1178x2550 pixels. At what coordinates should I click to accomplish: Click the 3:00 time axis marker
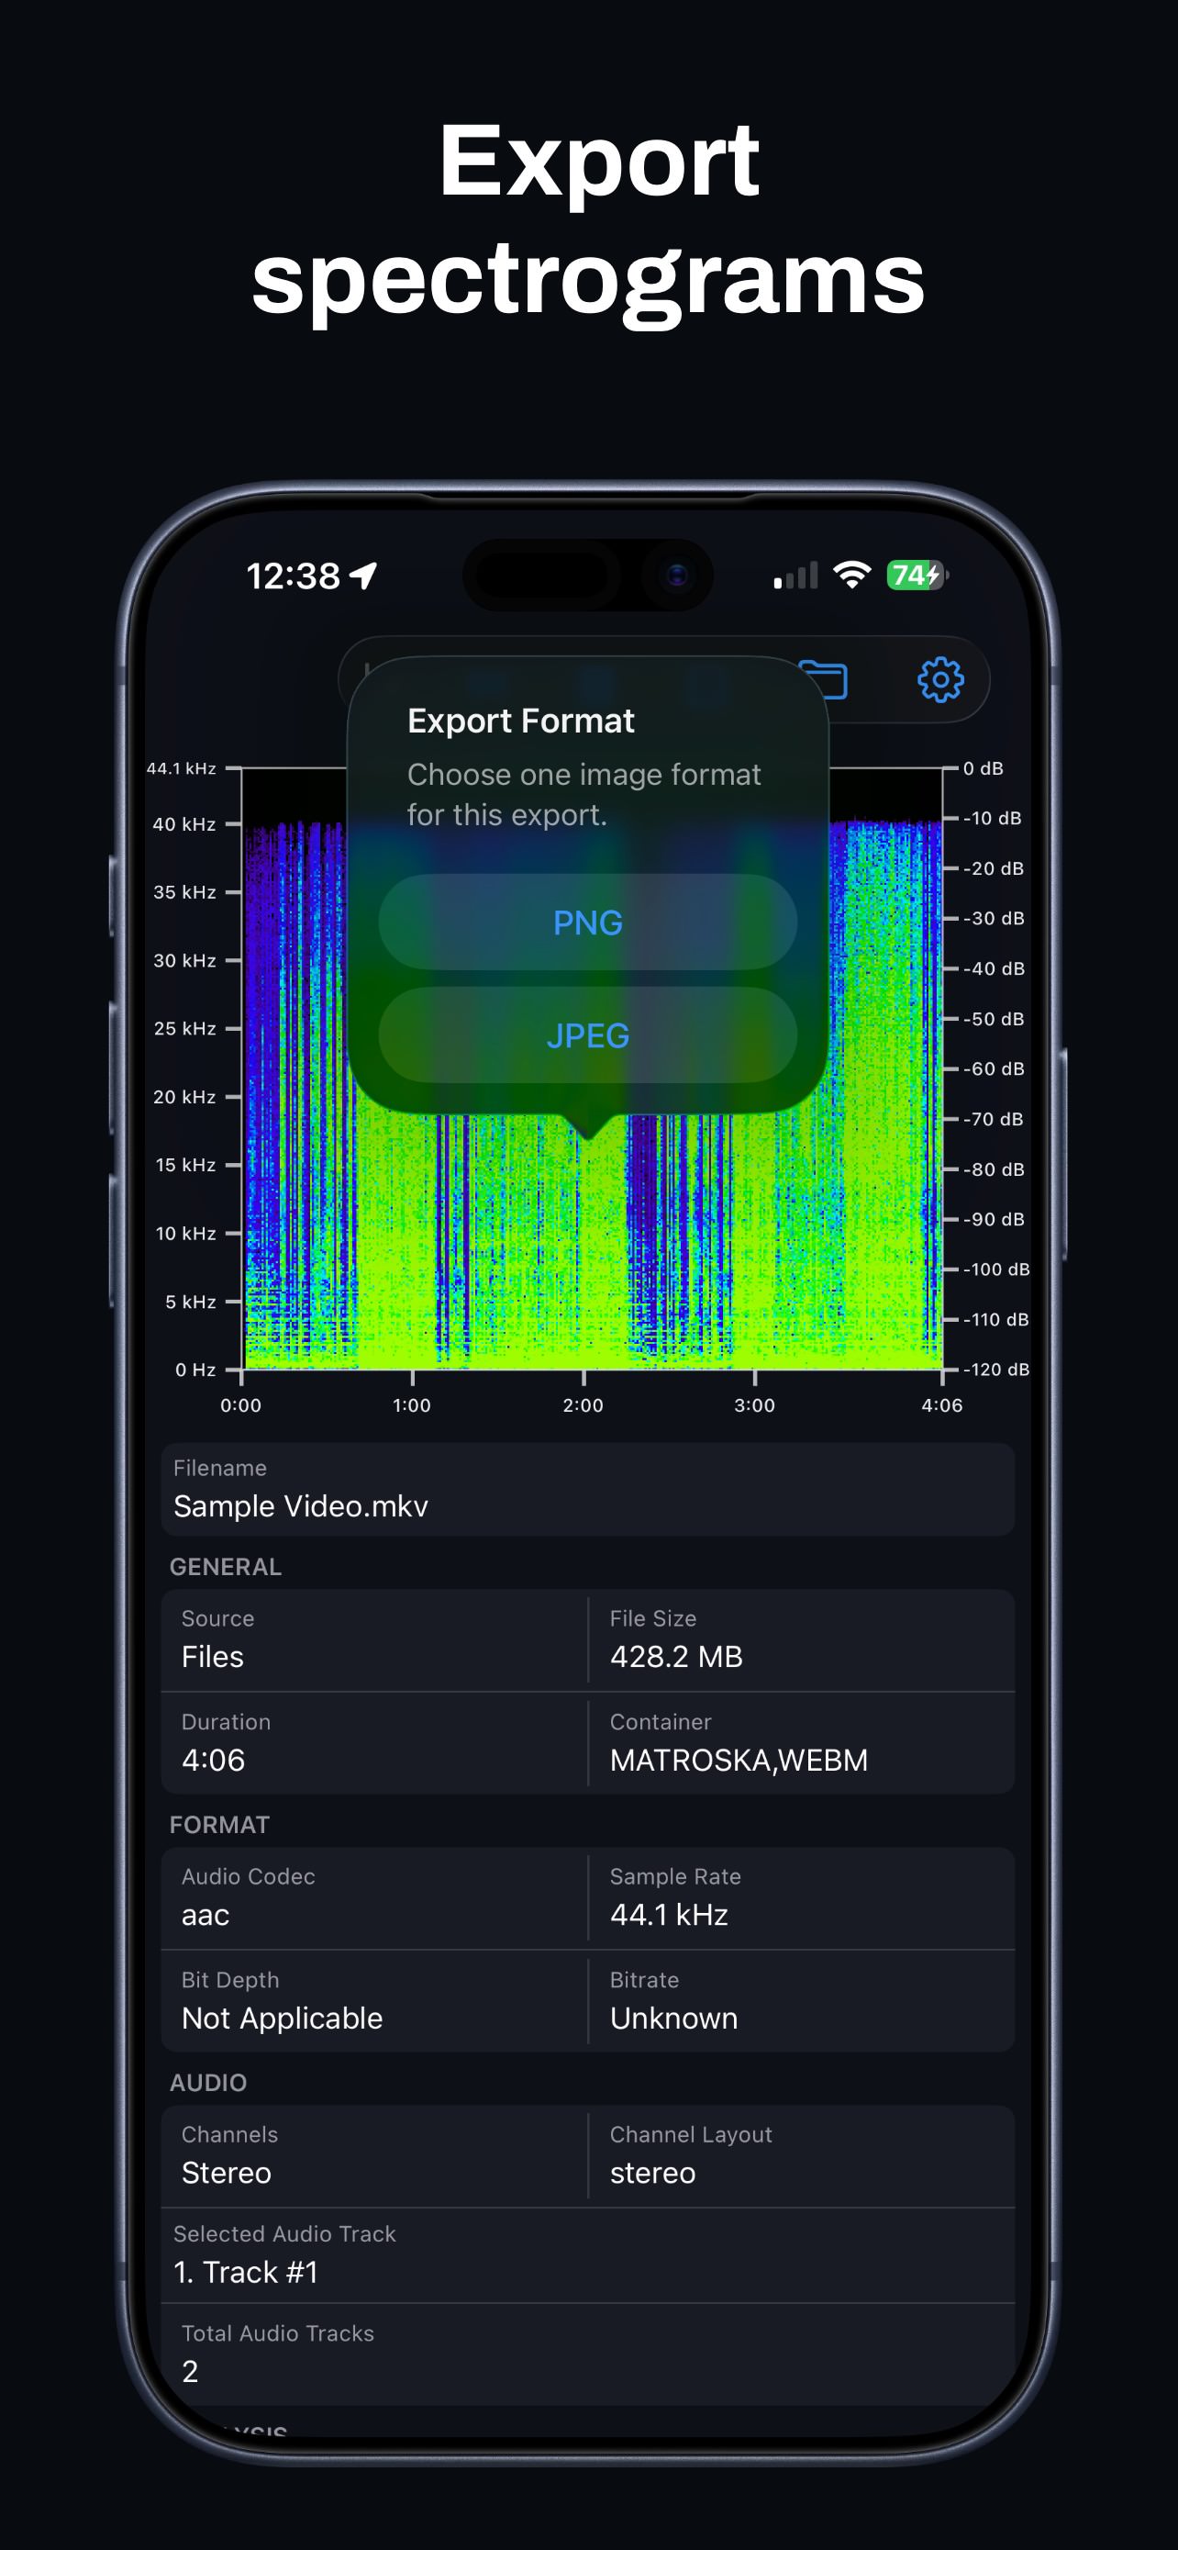(x=754, y=1404)
